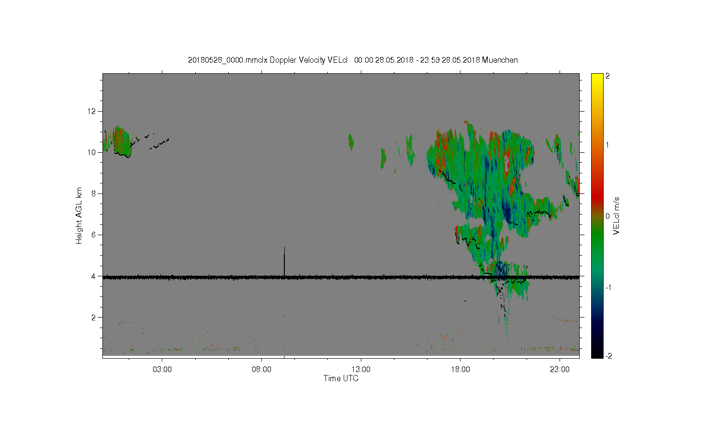Viewport: 718px width, 431px height.
Task: Select the "8" height axis tick label
Action: point(94,193)
